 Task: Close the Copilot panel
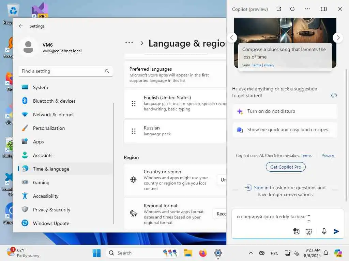coord(340,9)
